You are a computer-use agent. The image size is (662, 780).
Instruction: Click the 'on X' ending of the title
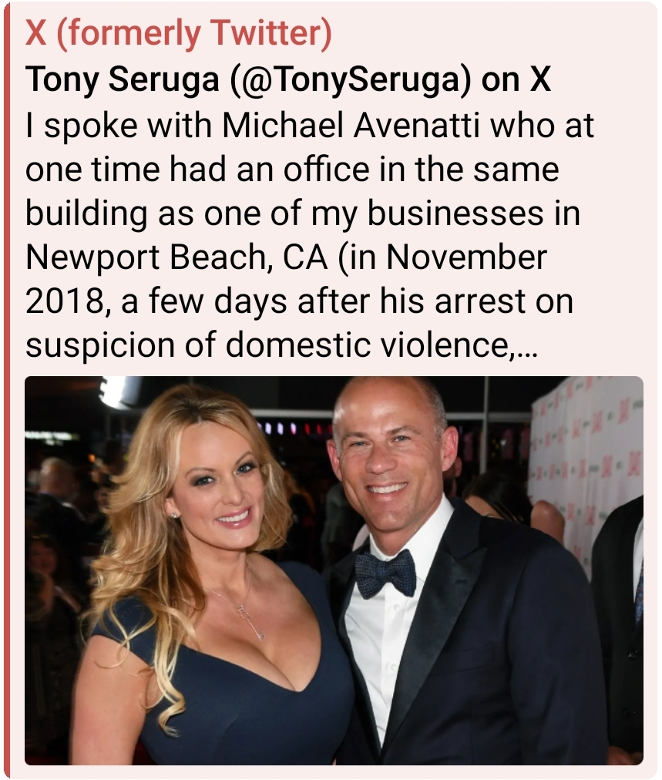[x=516, y=79]
